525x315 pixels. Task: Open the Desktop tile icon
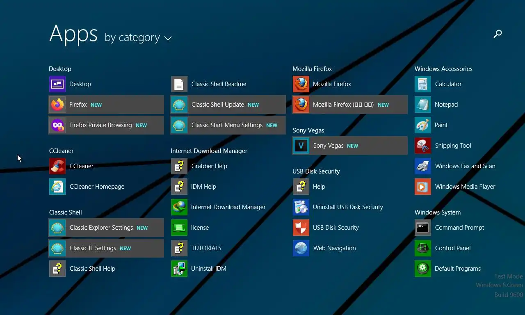point(57,84)
